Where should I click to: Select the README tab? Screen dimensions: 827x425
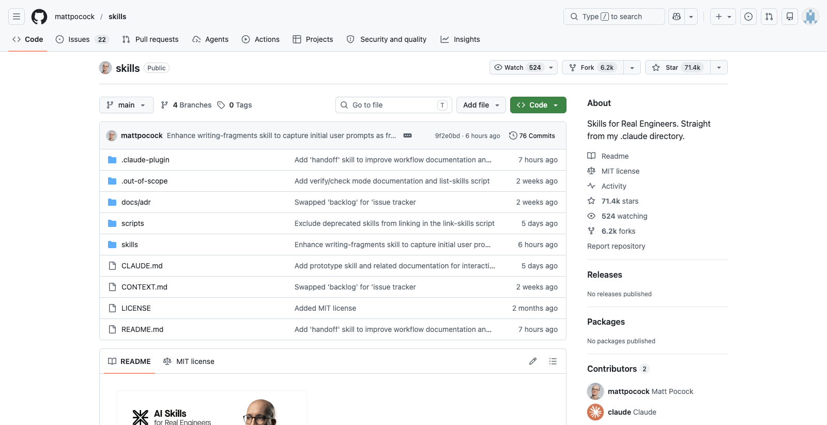(x=129, y=361)
